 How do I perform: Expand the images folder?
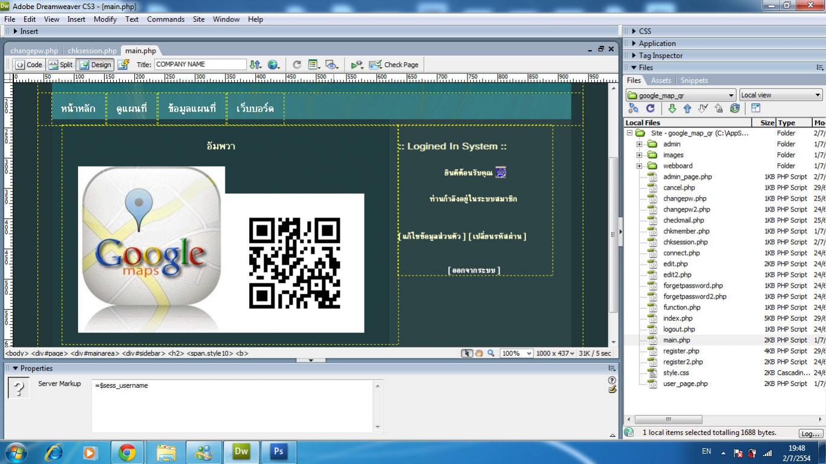[639, 155]
